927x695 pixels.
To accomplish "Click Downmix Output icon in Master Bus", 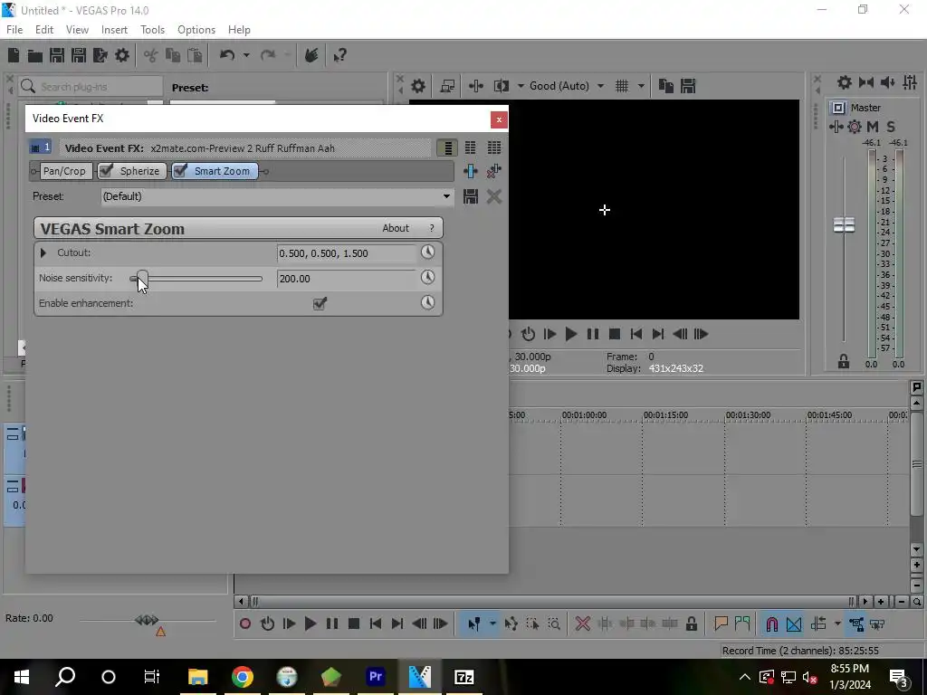I will coord(866,82).
